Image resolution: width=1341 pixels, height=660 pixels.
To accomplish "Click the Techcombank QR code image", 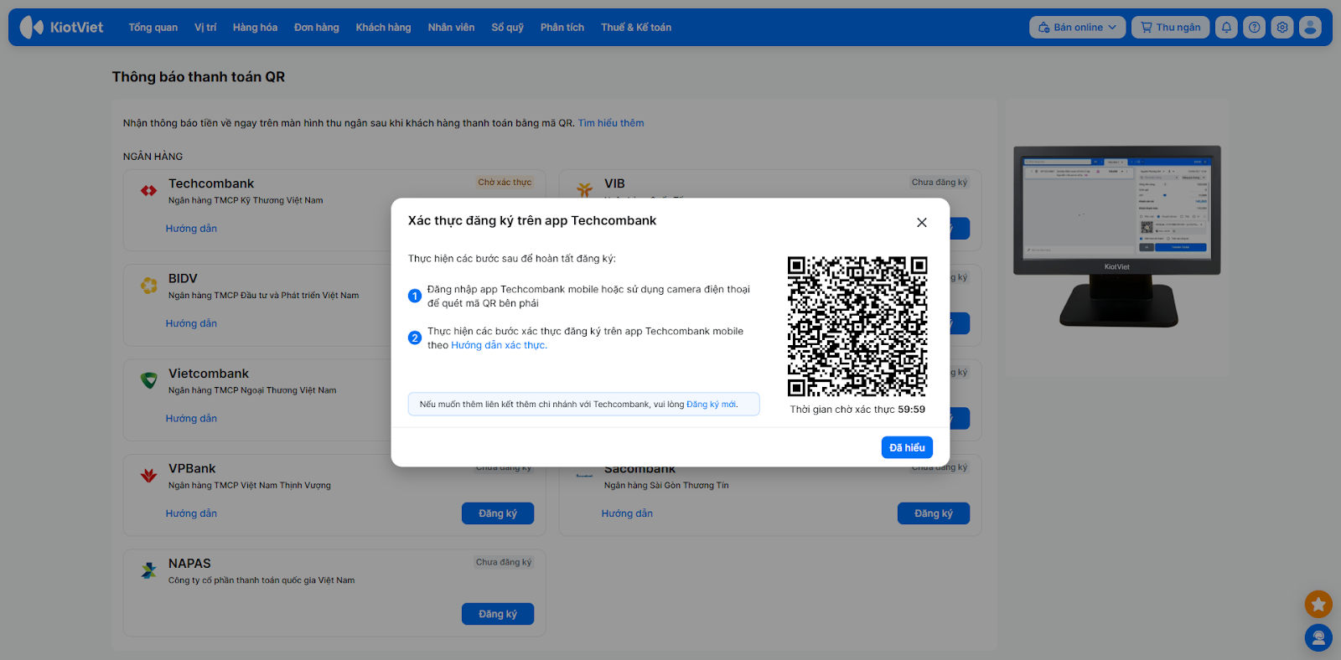I will pos(857,327).
